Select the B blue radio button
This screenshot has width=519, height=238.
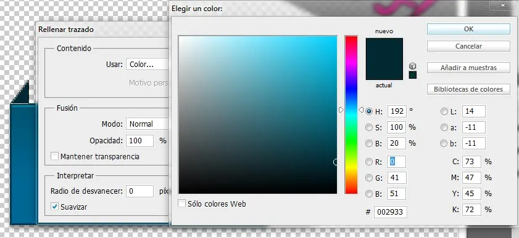[x=369, y=194]
